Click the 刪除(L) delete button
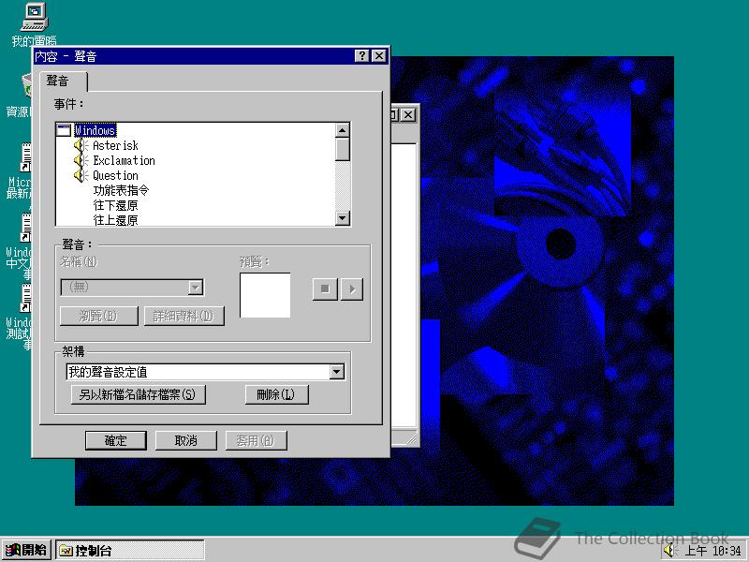The width and height of the screenshot is (749, 562). [x=276, y=394]
